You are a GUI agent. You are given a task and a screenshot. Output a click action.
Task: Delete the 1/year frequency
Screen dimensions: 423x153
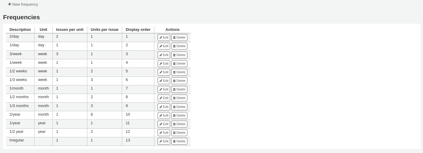coord(179,124)
